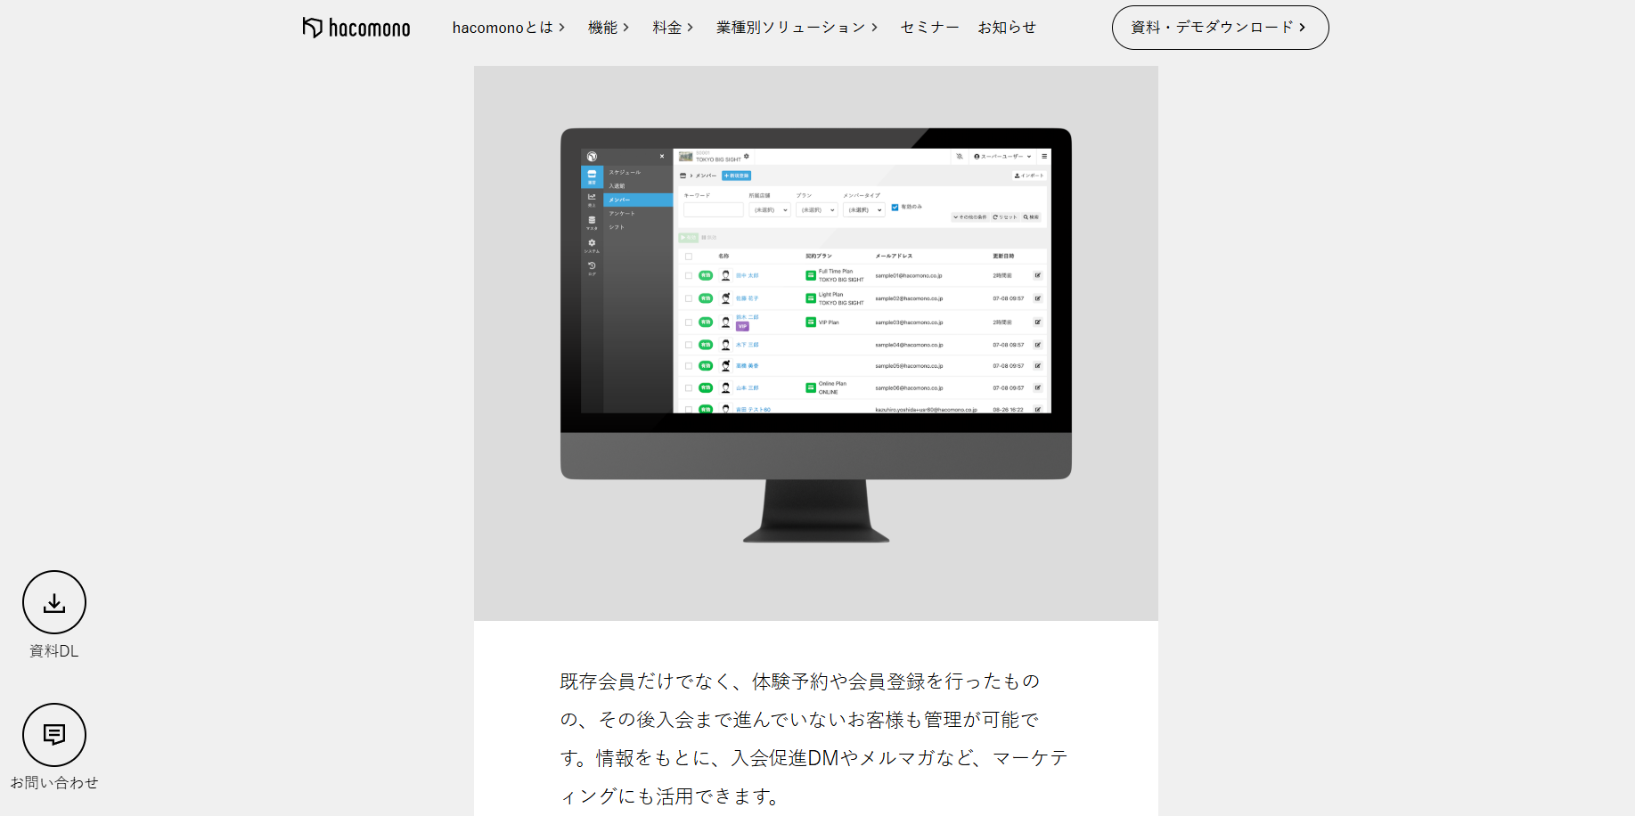Open the hacomonoとは menu
This screenshot has width=1635, height=816.
pos(509,28)
